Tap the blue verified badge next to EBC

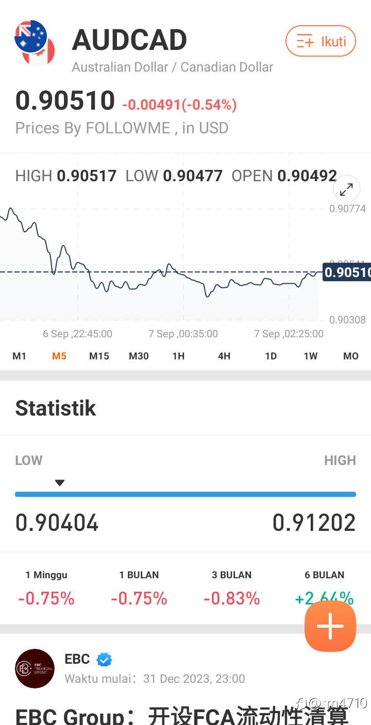(104, 659)
